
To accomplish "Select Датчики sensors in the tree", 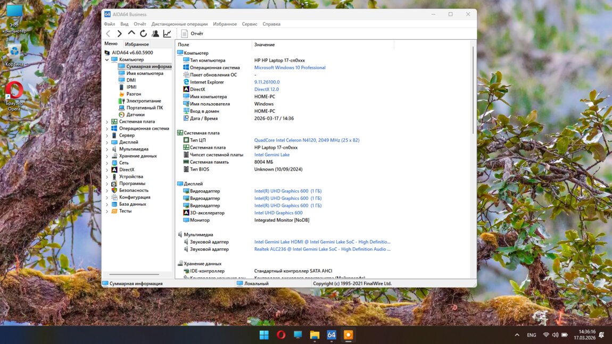I will point(135,115).
